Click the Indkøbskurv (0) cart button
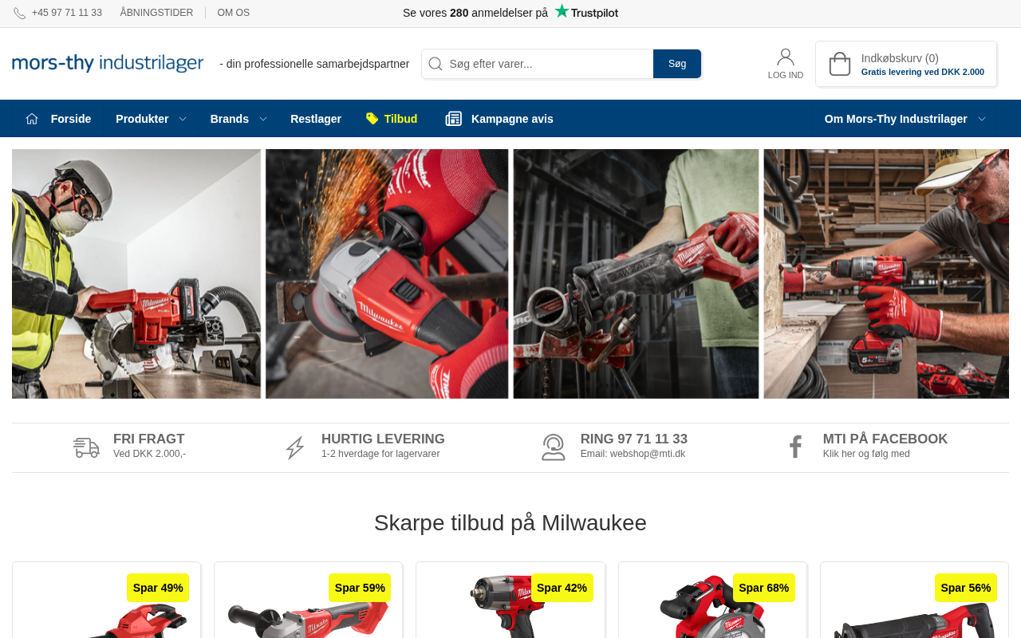Screen dimensions: 1021x638 tap(906, 64)
